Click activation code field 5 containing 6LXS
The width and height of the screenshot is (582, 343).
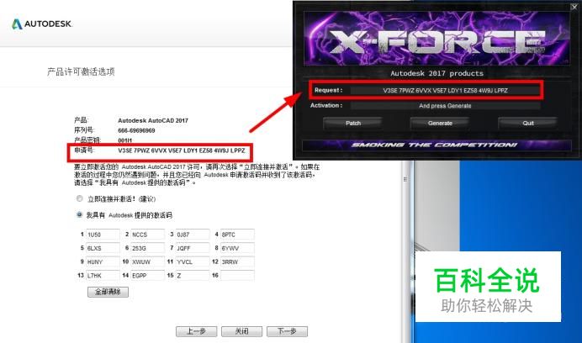[x=103, y=248]
